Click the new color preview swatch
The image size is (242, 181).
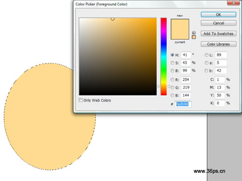click(180, 24)
